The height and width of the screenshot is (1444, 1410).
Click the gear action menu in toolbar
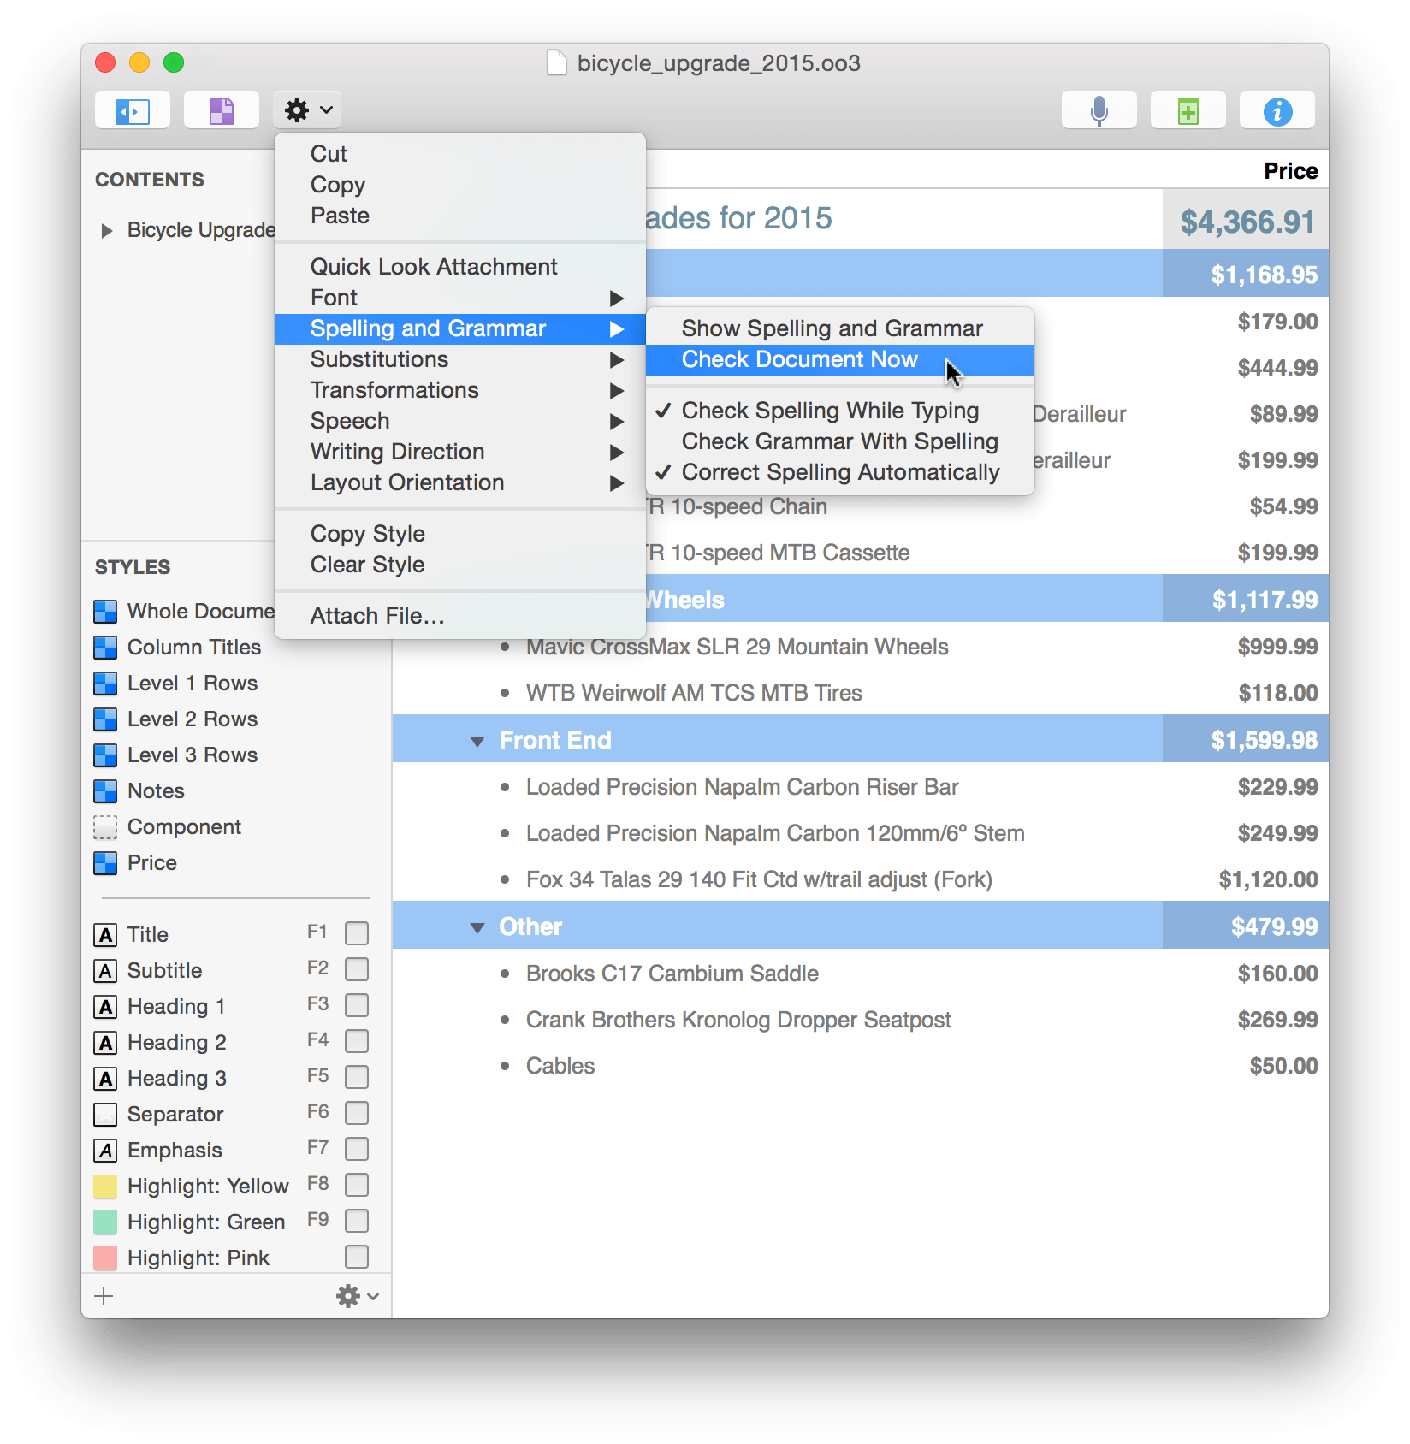pos(308,110)
